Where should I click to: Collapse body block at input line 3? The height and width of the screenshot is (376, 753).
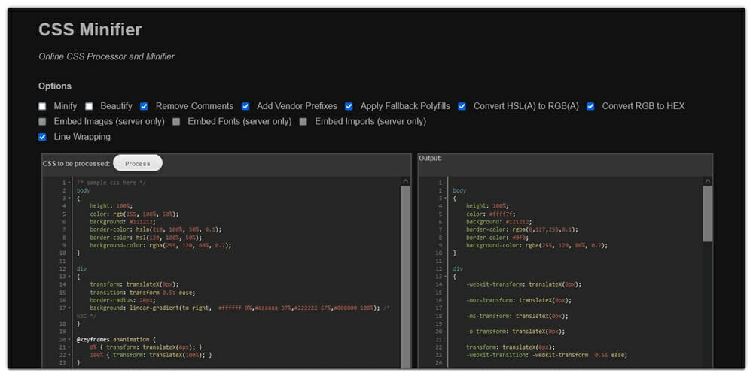[69, 199]
